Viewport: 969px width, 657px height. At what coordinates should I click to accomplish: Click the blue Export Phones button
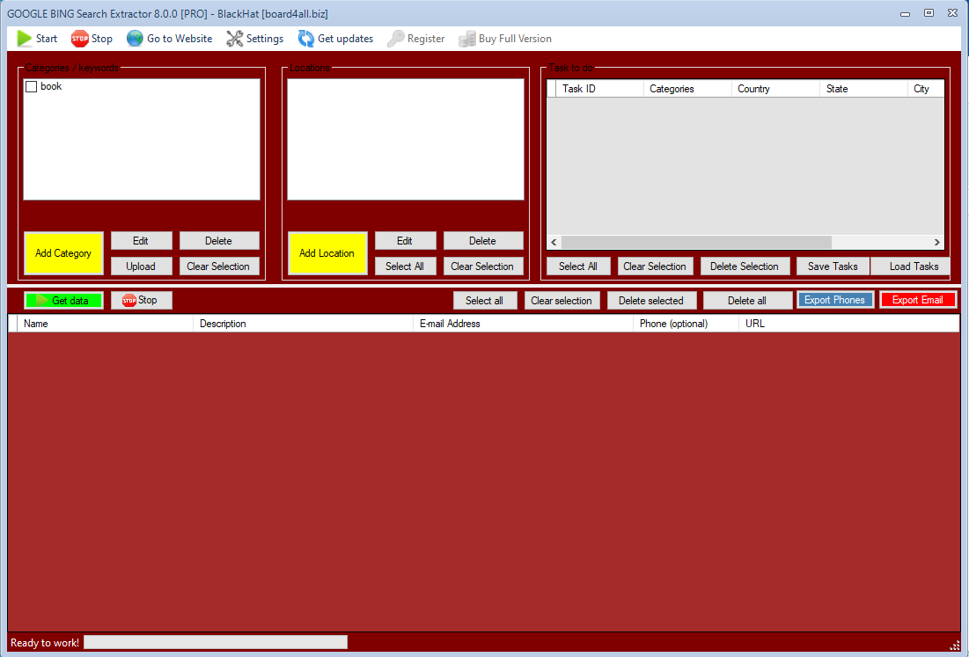point(834,300)
